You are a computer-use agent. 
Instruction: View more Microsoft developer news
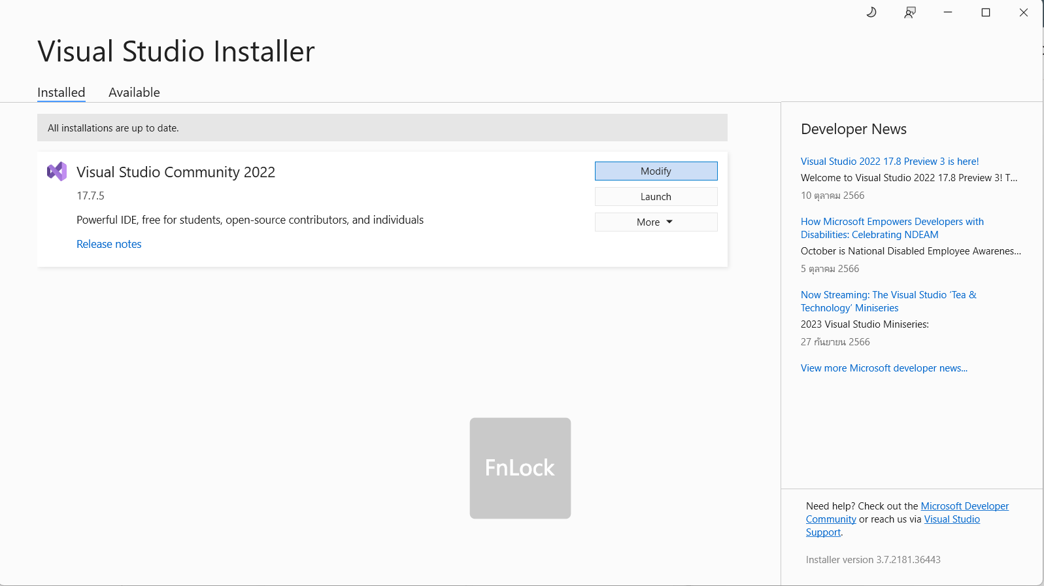884,368
